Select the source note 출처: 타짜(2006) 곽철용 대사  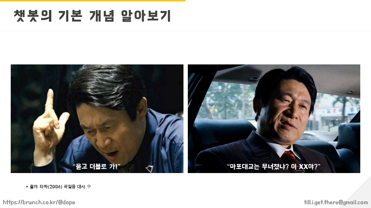click(57, 187)
